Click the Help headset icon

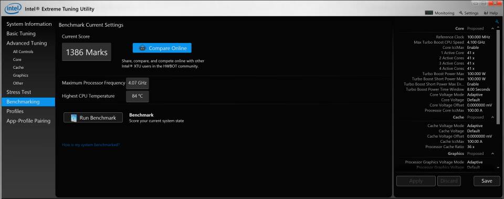point(486,13)
